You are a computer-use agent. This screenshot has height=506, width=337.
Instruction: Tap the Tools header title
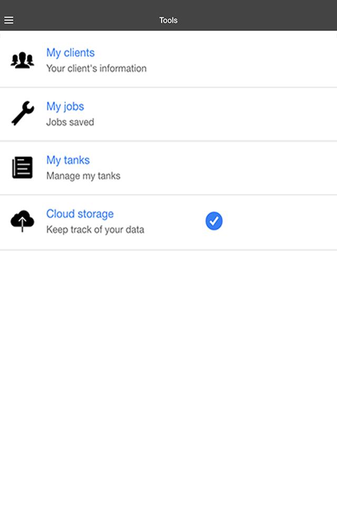[168, 21]
